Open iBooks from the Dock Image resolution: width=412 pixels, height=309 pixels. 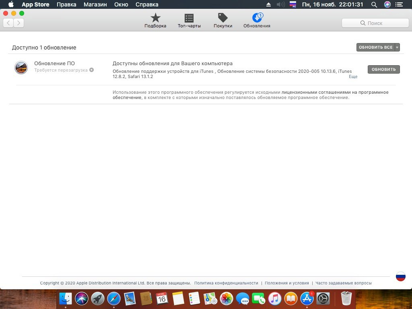290,299
